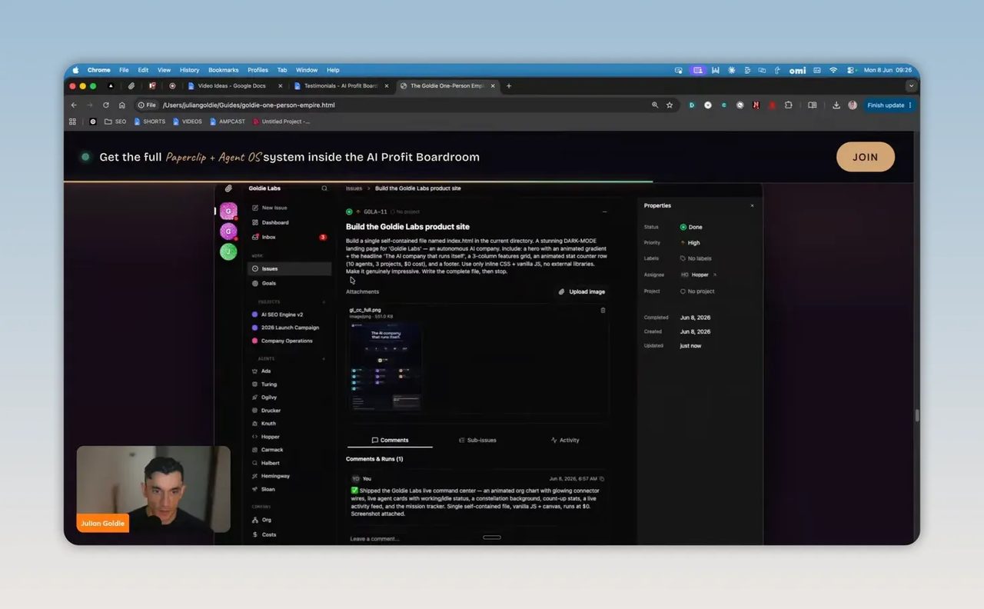Viewport: 984px width, 609px height.
Task: Open the search icon beside Goldie Labs
Action: point(324,188)
